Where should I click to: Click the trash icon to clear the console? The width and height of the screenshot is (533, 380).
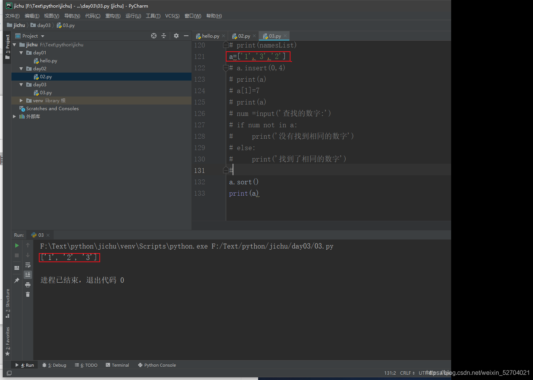click(x=28, y=294)
